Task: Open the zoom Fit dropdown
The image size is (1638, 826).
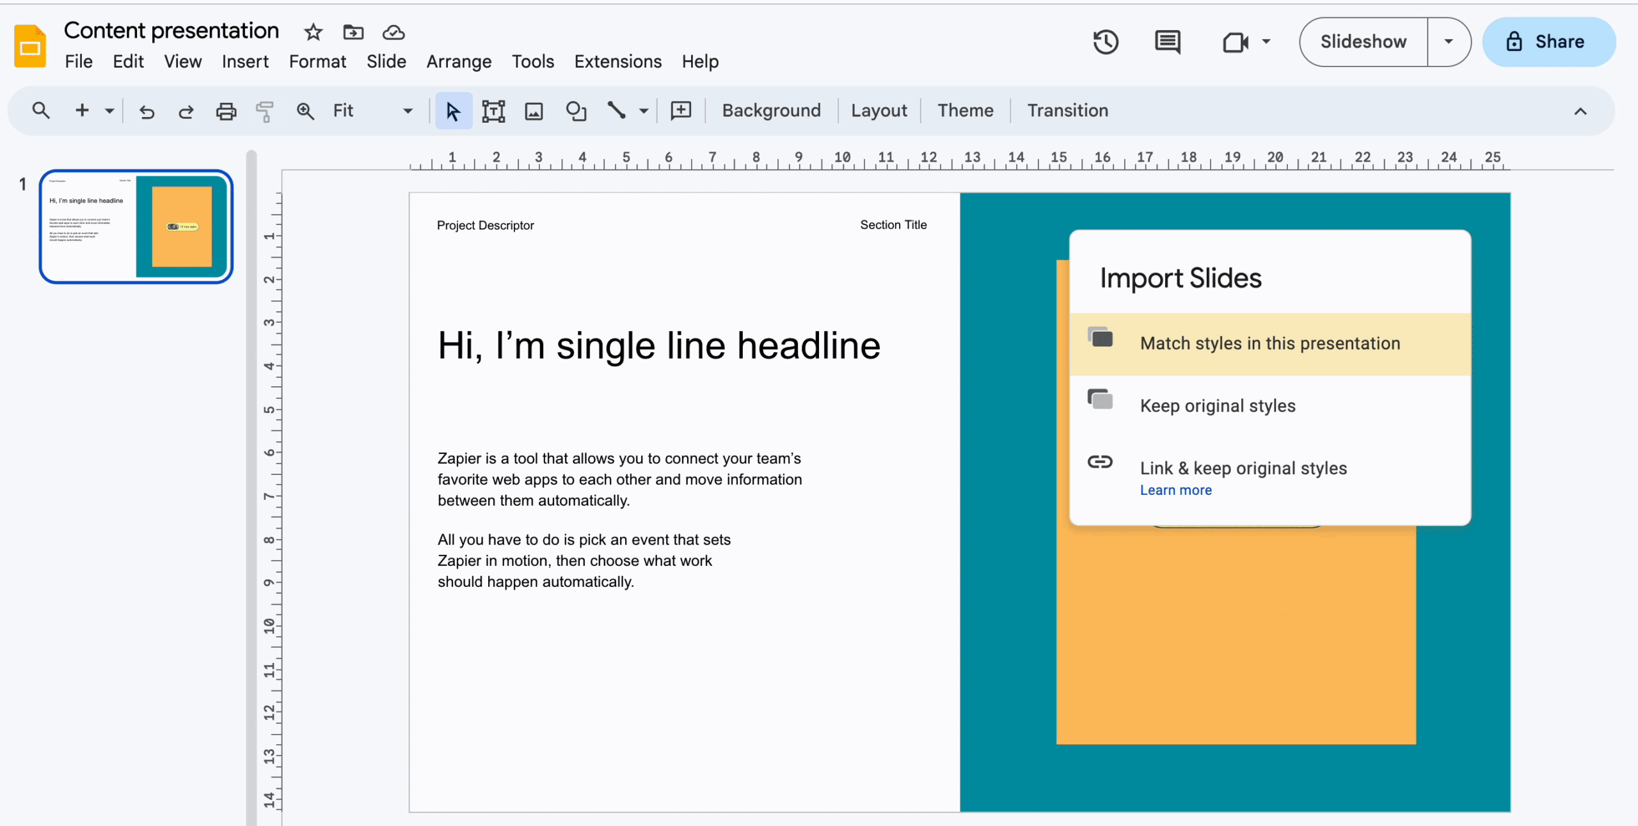Action: (407, 111)
